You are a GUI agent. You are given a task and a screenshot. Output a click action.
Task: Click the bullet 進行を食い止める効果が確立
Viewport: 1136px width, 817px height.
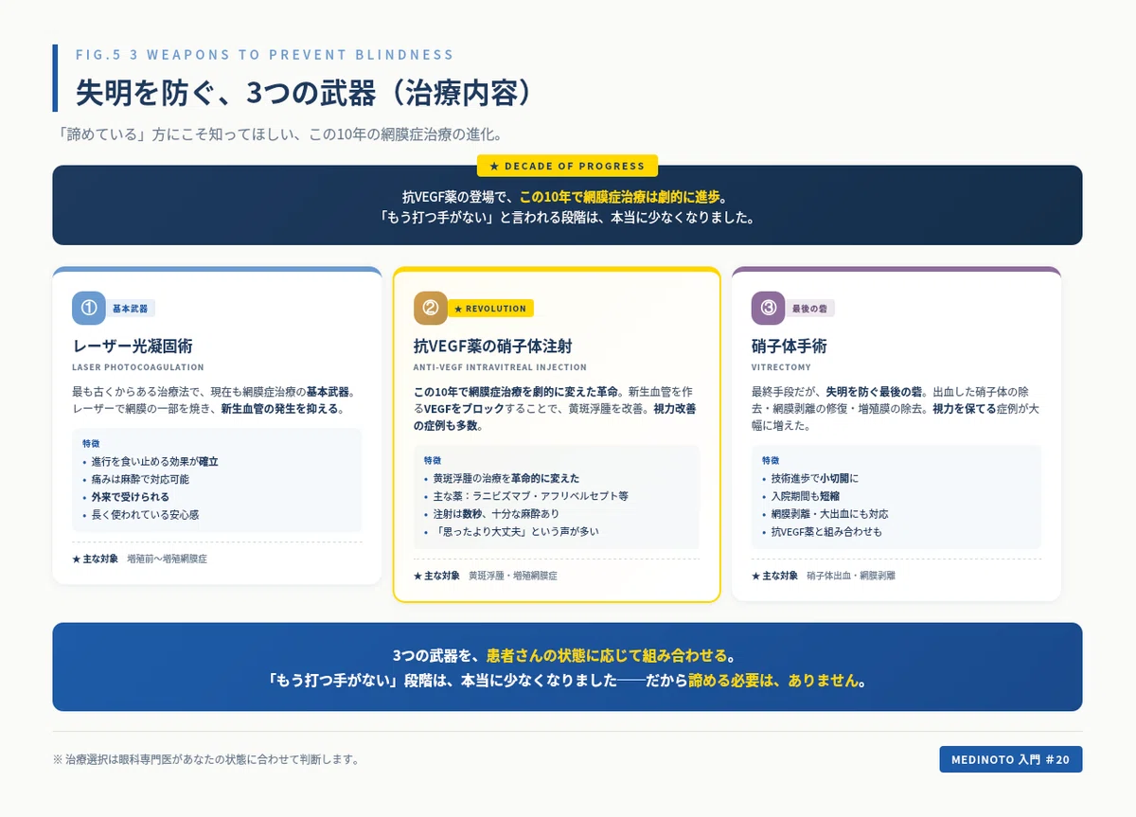[155, 462]
